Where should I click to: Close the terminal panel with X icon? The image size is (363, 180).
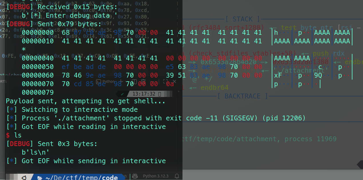pyautogui.click(x=174, y=81)
